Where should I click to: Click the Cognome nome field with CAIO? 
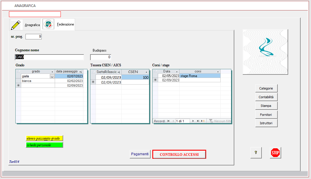pyautogui.click(x=50, y=57)
